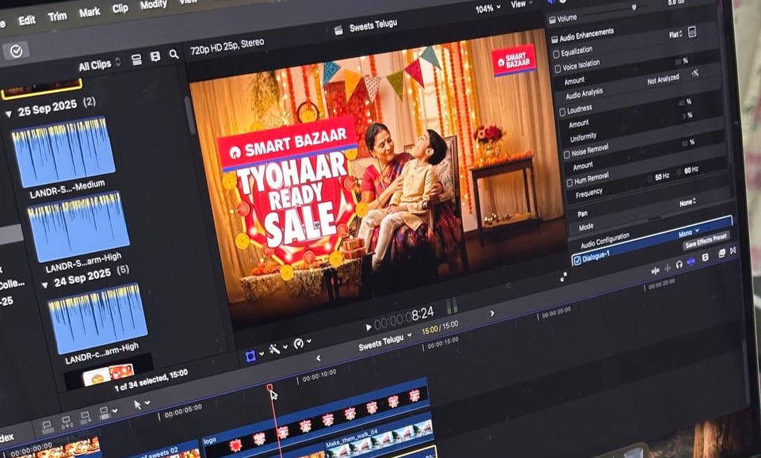Click the Audio Analysis magic wand icon
761x458 pixels.
[695, 73]
